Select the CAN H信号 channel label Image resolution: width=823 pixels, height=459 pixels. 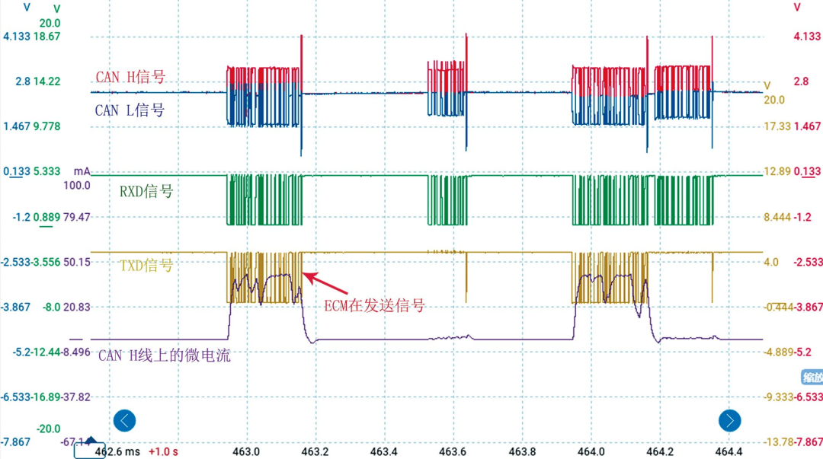tap(131, 77)
